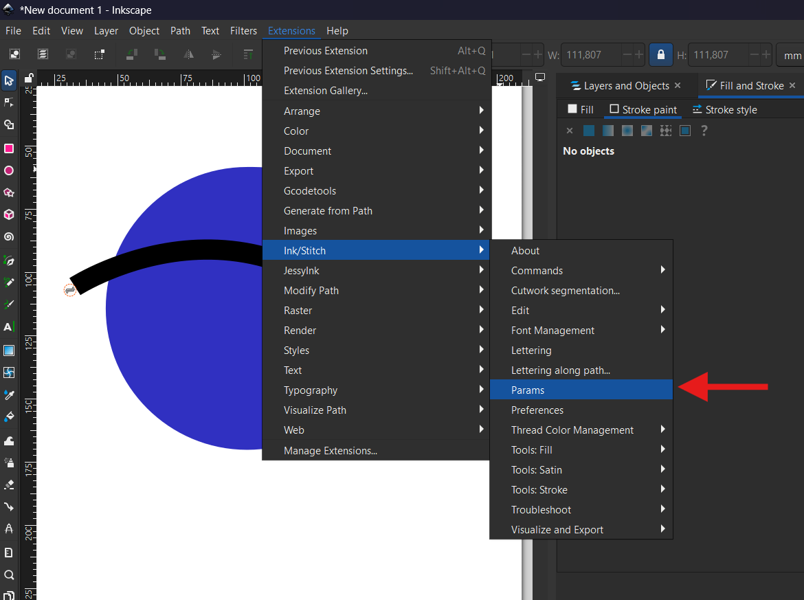Screen dimensions: 804x600
Task: Switch to Fill tab
Action: pyautogui.click(x=581, y=110)
